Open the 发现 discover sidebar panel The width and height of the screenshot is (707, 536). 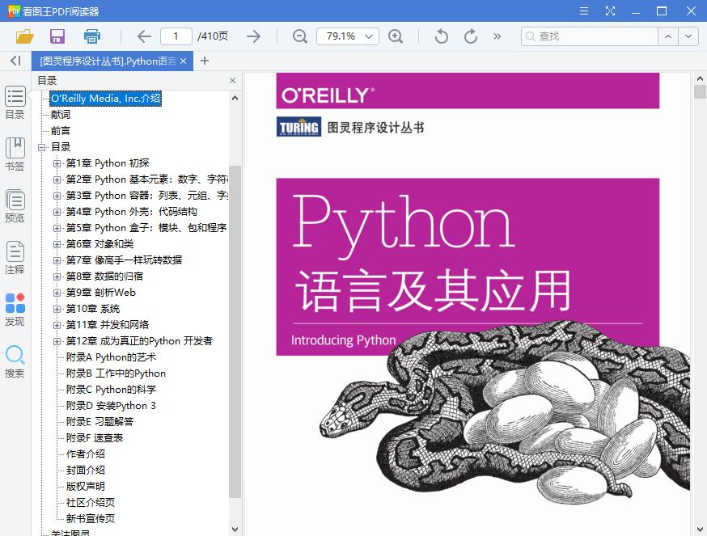tap(15, 310)
